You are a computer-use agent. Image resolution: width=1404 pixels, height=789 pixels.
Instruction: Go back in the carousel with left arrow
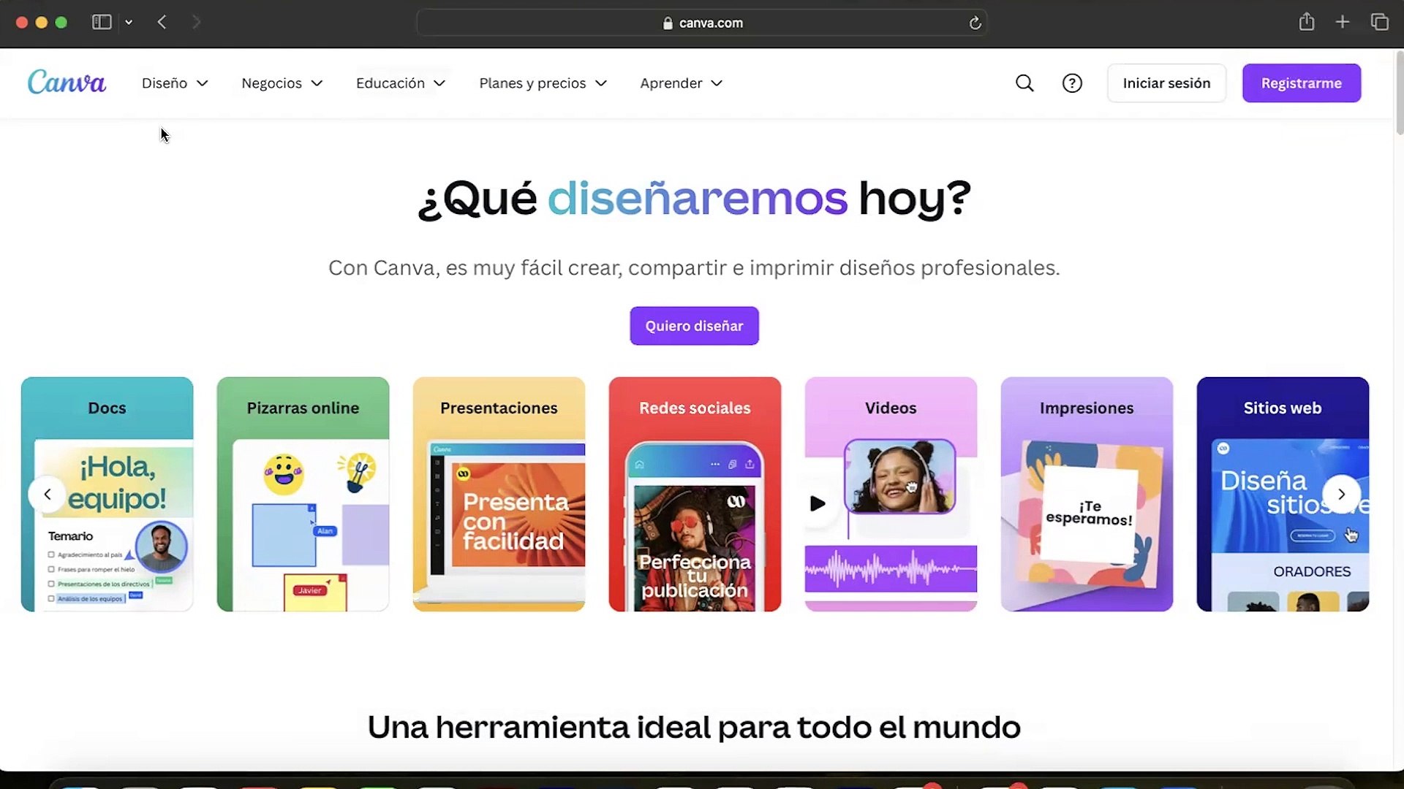(x=47, y=494)
